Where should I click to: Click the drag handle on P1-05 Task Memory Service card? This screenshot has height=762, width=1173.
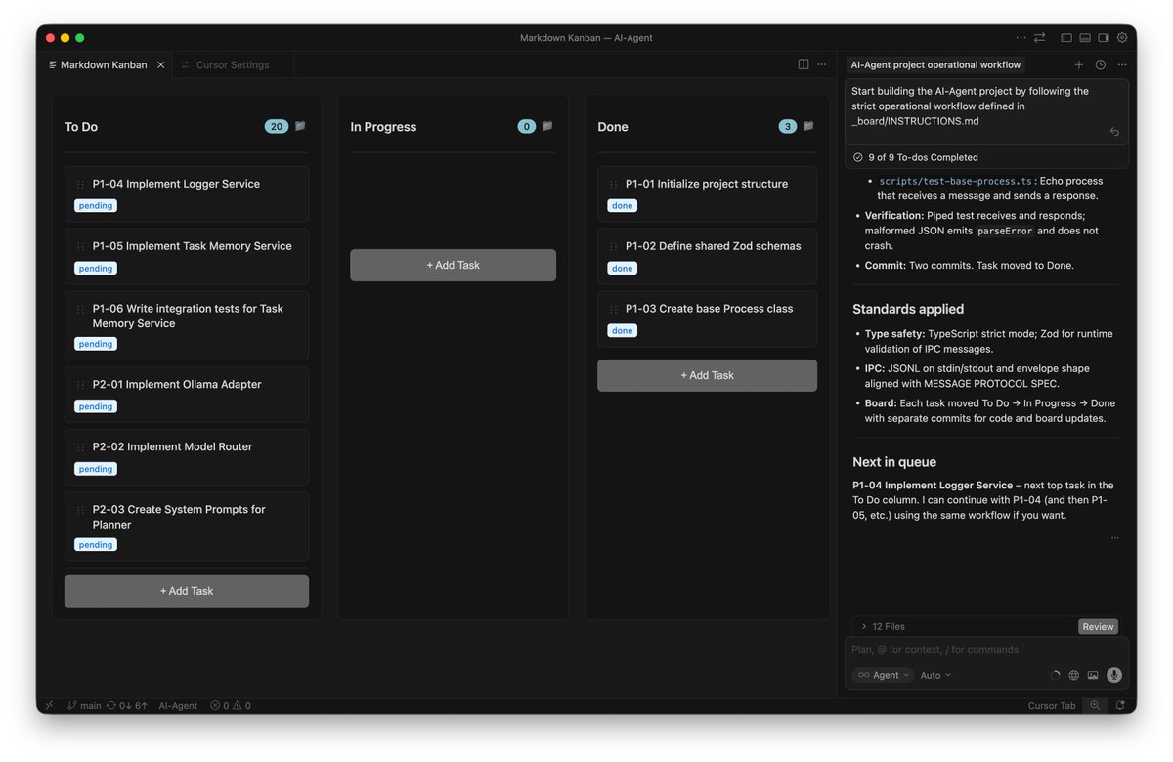click(80, 246)
